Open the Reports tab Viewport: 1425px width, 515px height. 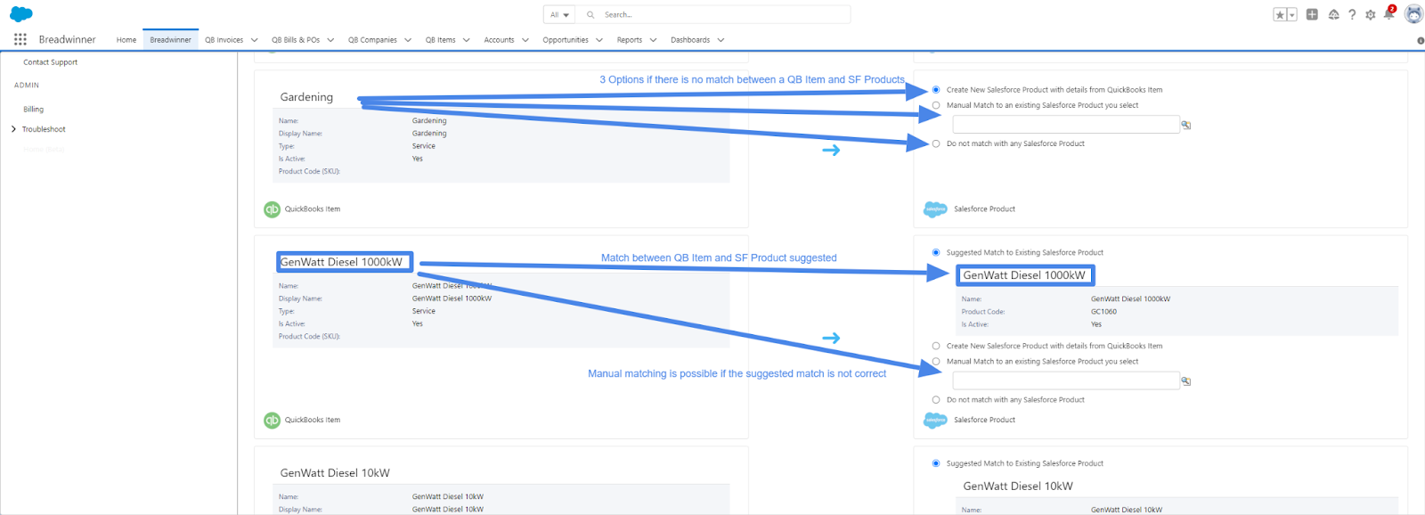click(630, 40)
